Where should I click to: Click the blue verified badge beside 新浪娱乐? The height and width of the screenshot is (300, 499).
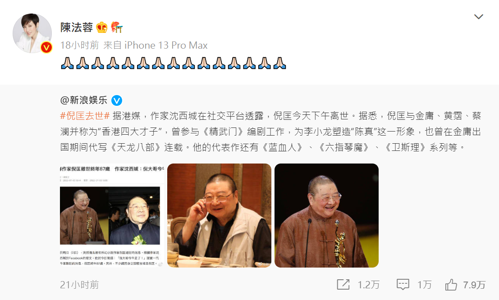[117, 100]
